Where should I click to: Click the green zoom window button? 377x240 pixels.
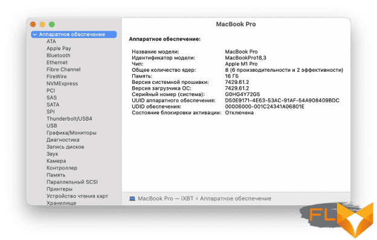pyautogui.click(x=52, y=25)
